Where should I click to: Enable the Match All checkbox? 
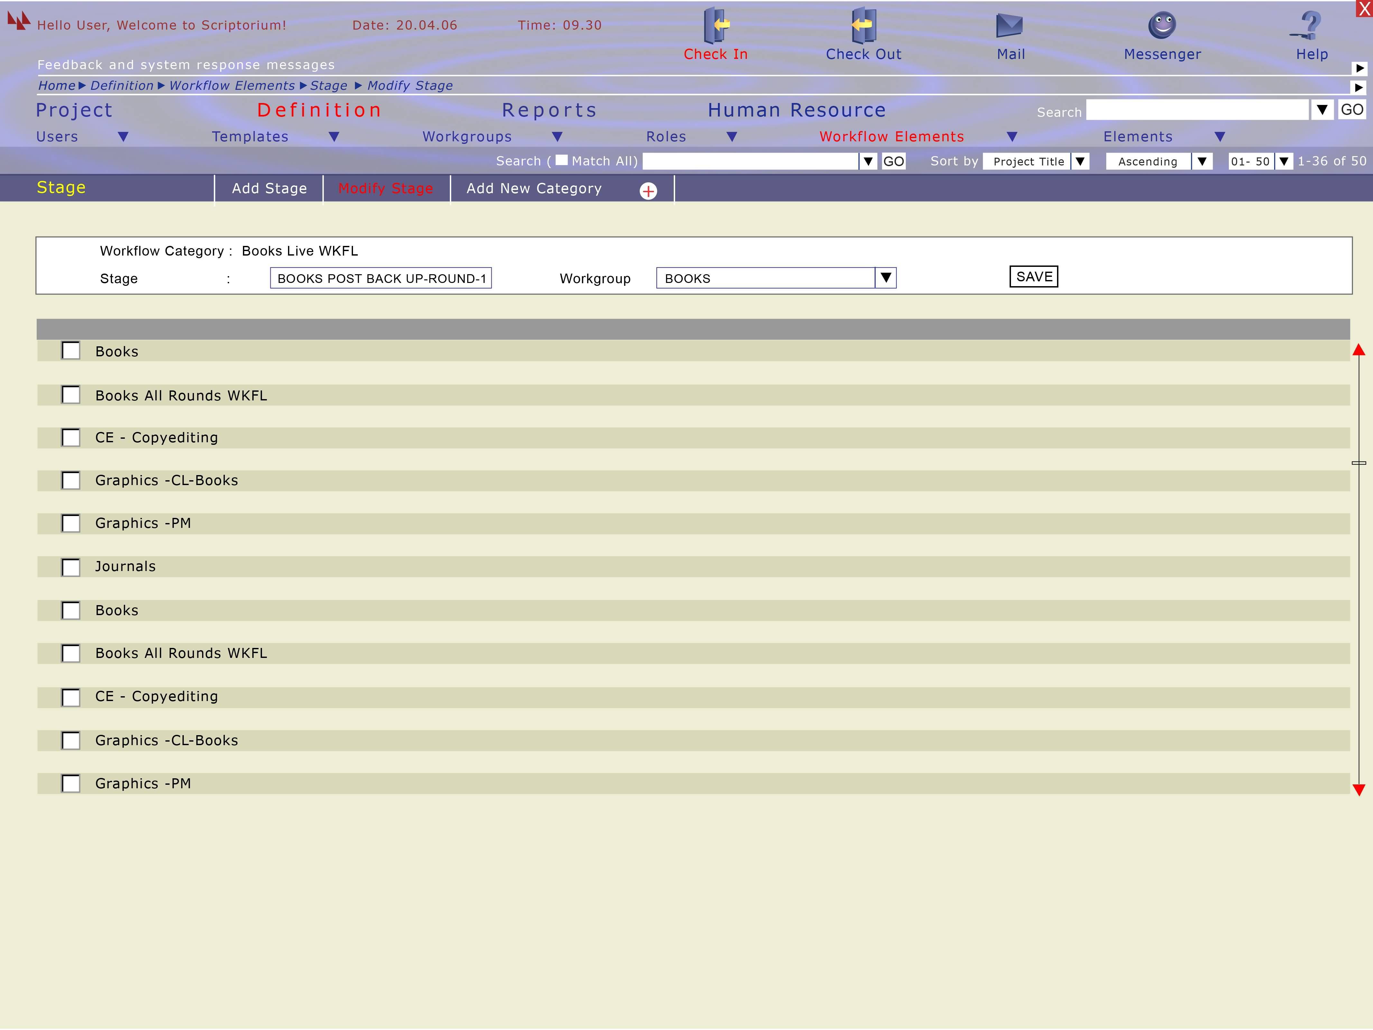pos(561,160)
